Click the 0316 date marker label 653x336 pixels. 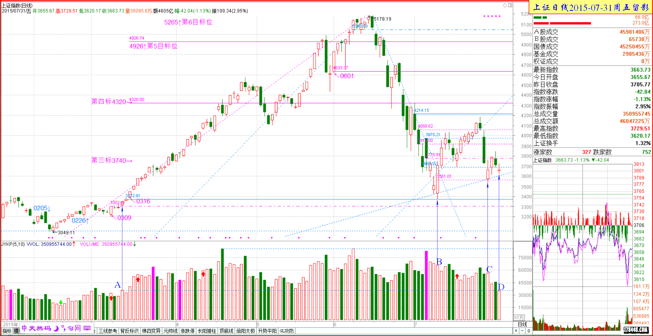143,201
